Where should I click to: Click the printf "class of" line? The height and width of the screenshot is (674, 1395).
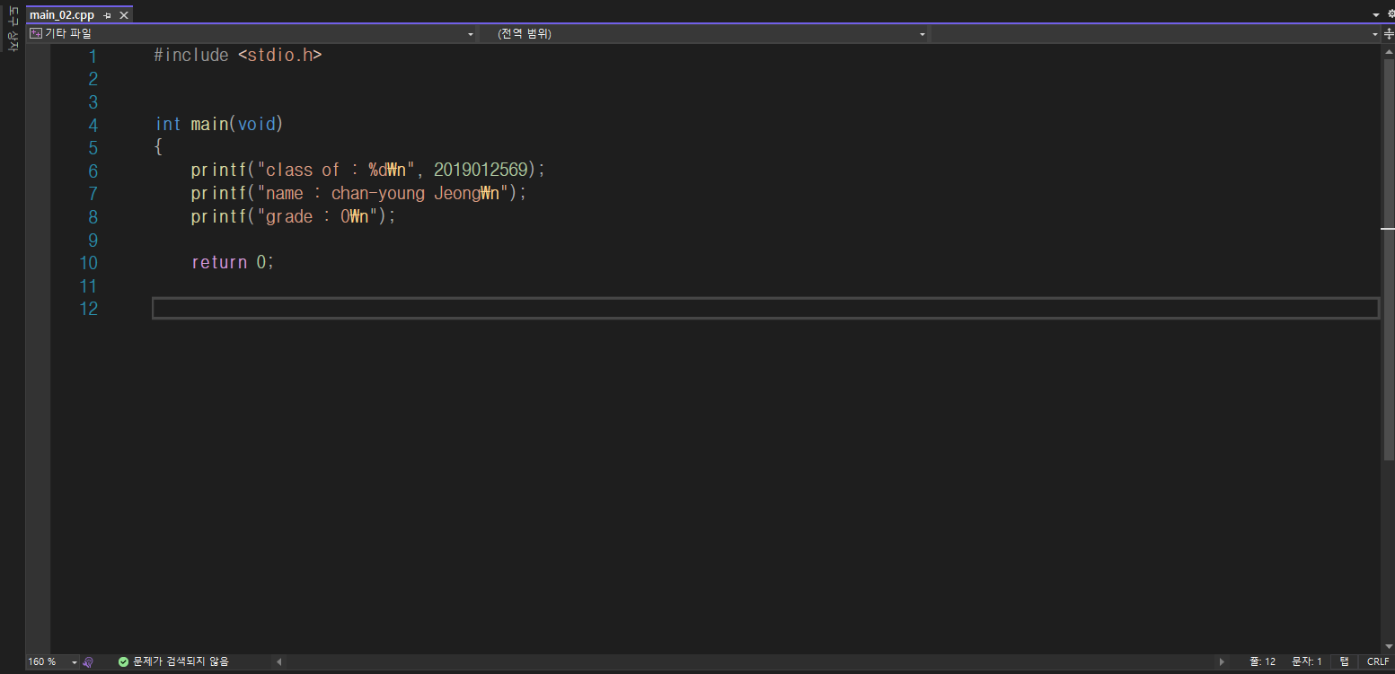pyautogui.click(x=368, y=170)
